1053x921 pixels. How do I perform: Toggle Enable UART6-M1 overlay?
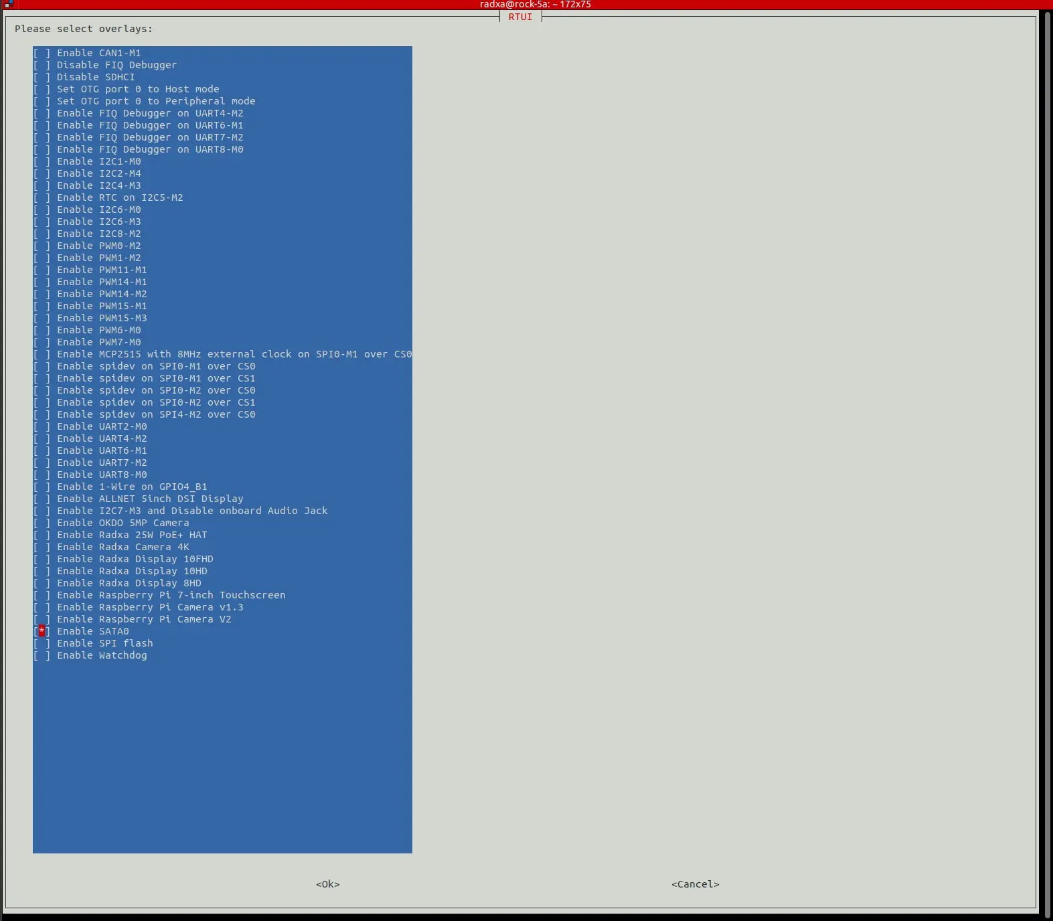click(42, 450)
